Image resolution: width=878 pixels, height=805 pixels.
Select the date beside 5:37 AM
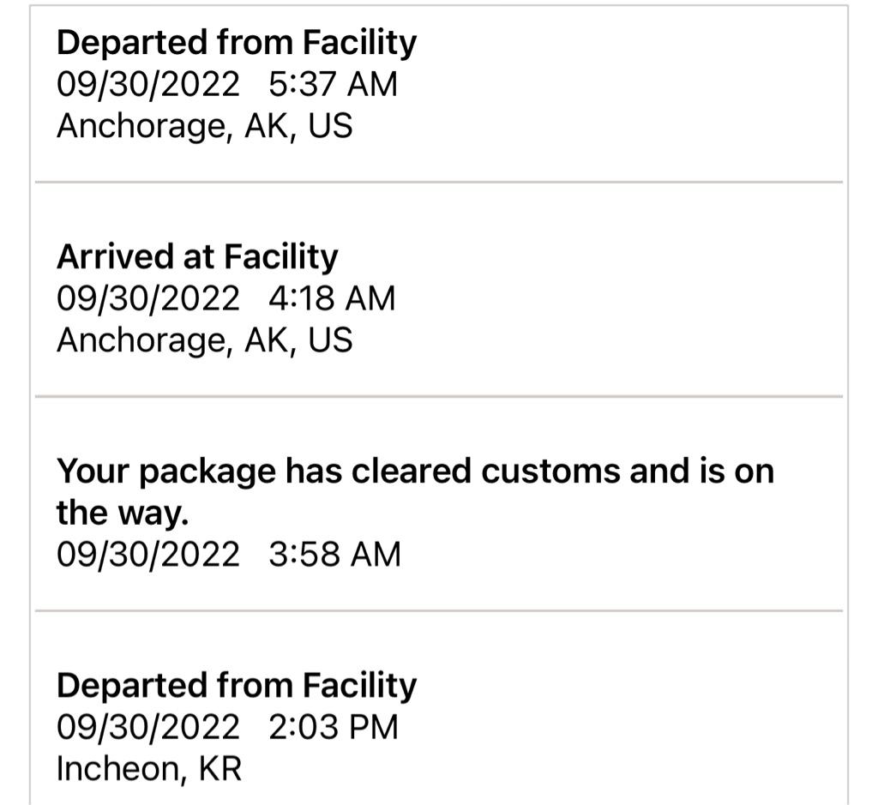pyautogui.click(x=148, y=85)
